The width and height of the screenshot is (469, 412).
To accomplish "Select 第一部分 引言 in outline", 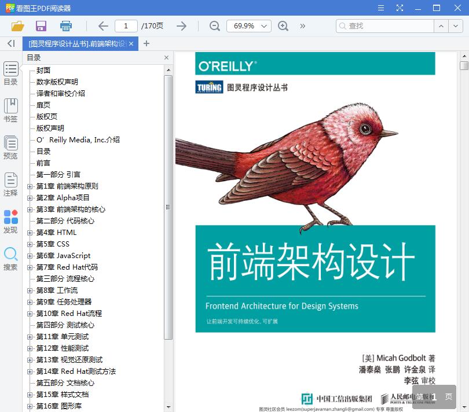I will (58, 175).
